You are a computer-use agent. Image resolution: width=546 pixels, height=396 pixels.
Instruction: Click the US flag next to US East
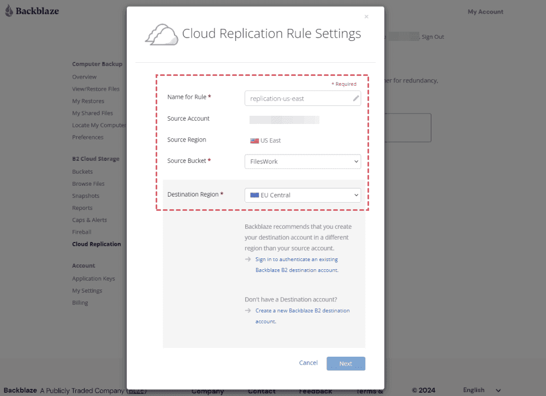coord(254,141)
